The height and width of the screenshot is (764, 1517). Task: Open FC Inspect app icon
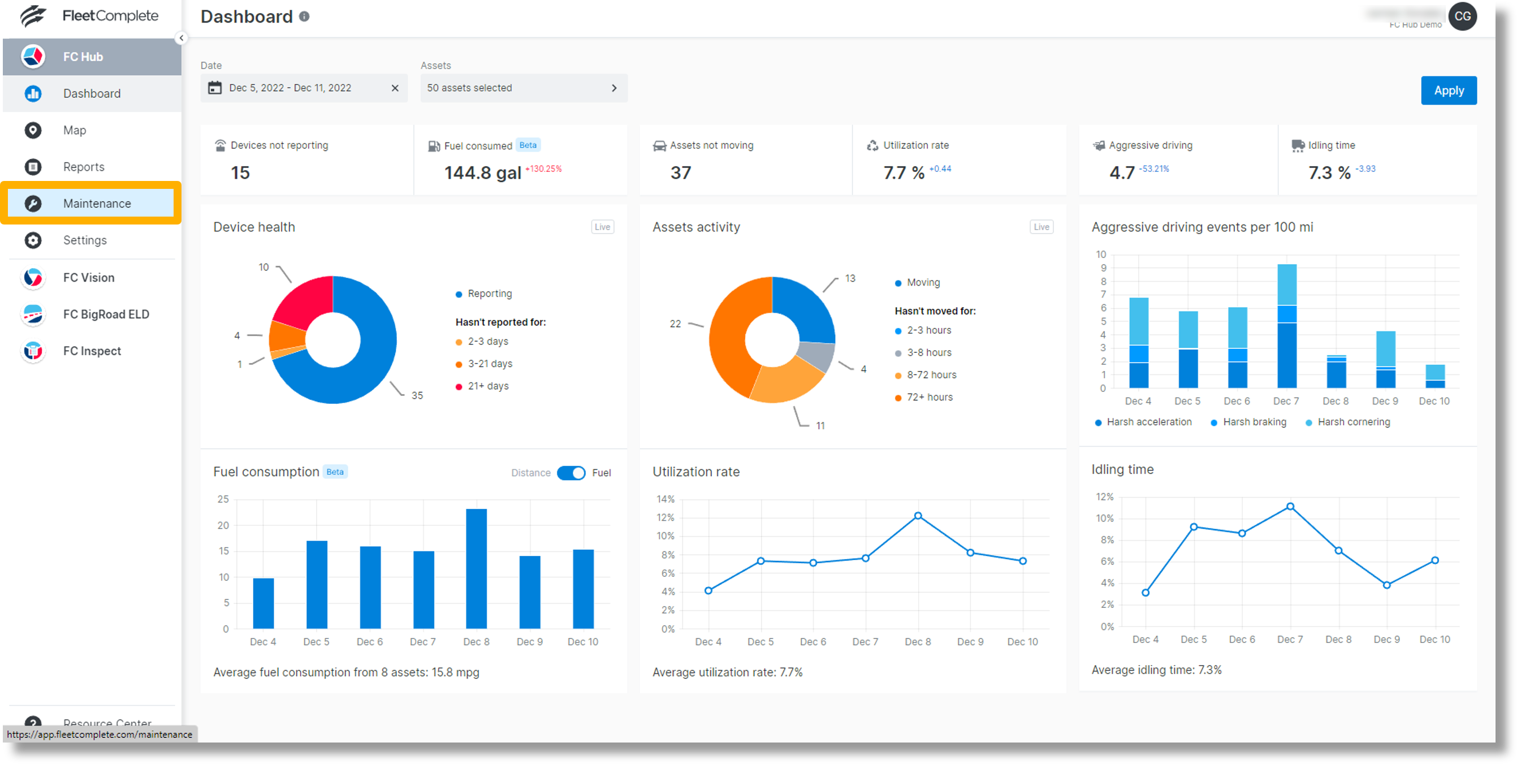[33, 351]
